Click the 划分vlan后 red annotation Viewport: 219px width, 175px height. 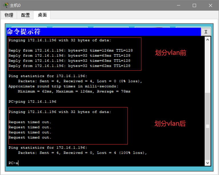pyautogui.click(x=170, y=123)
